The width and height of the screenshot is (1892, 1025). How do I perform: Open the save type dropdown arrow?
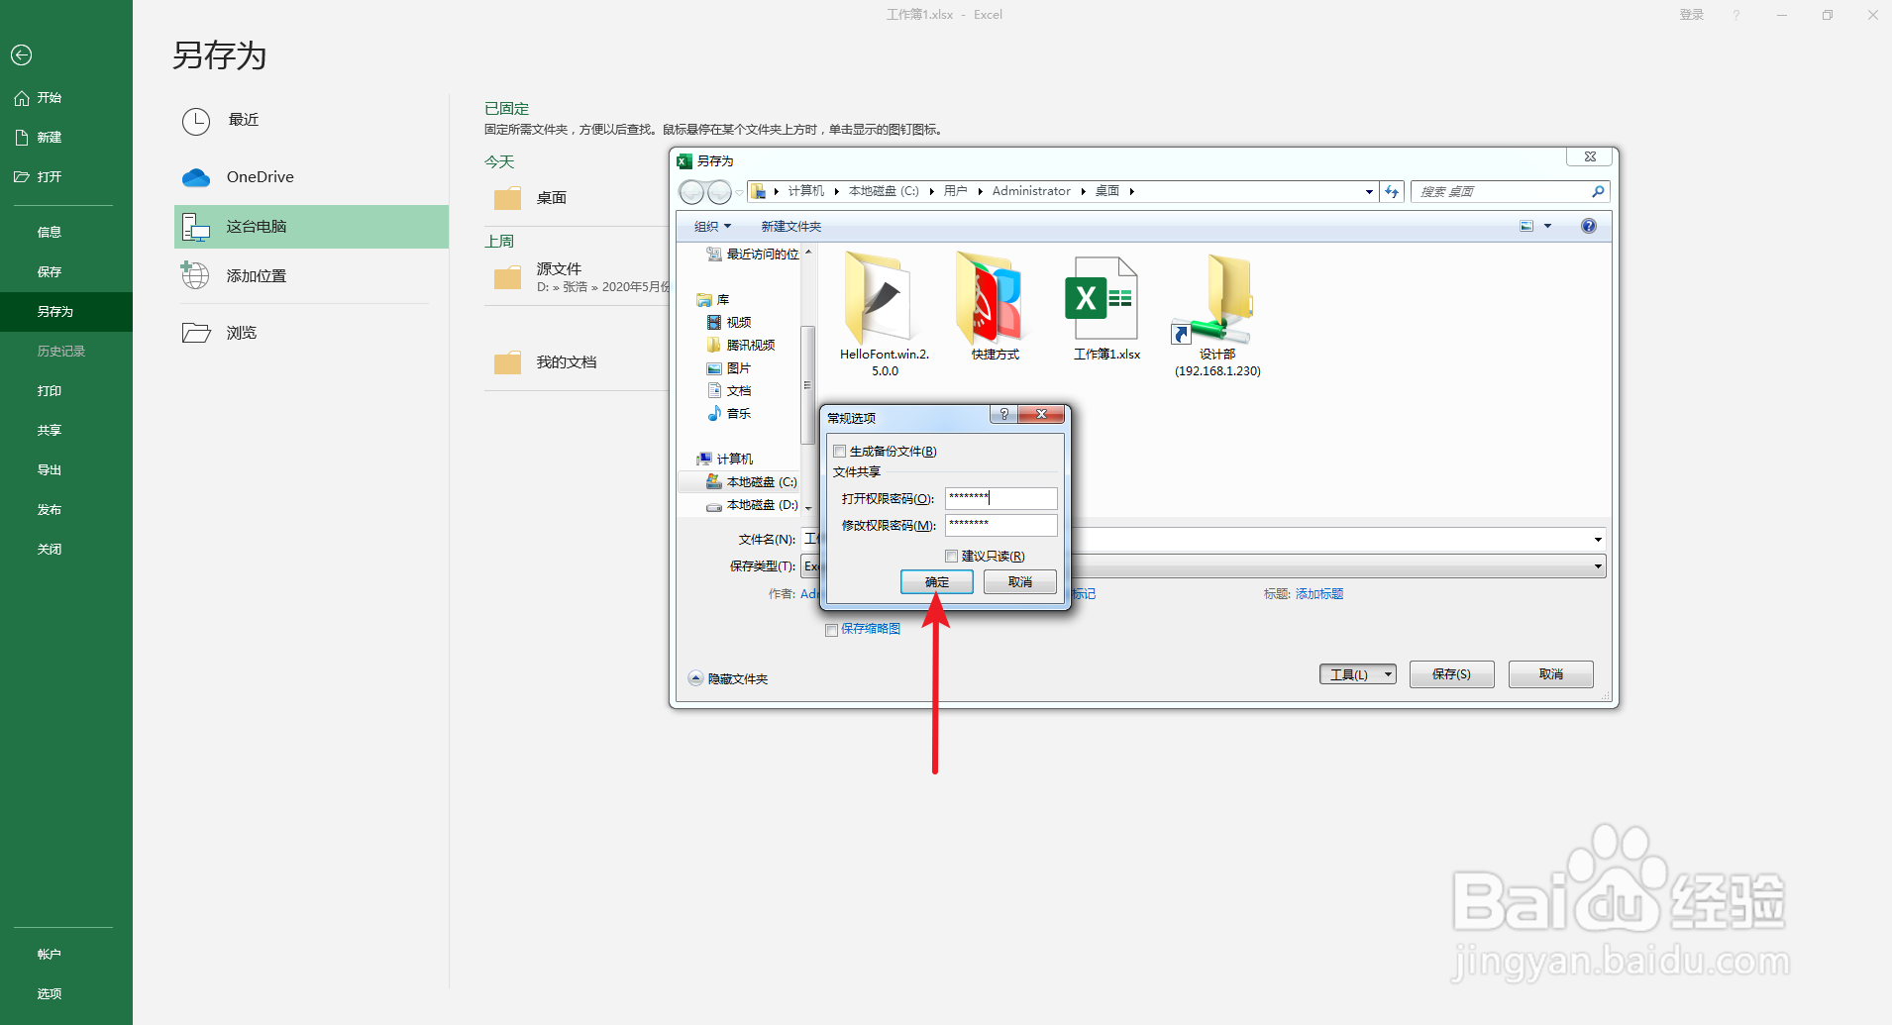1598,566
